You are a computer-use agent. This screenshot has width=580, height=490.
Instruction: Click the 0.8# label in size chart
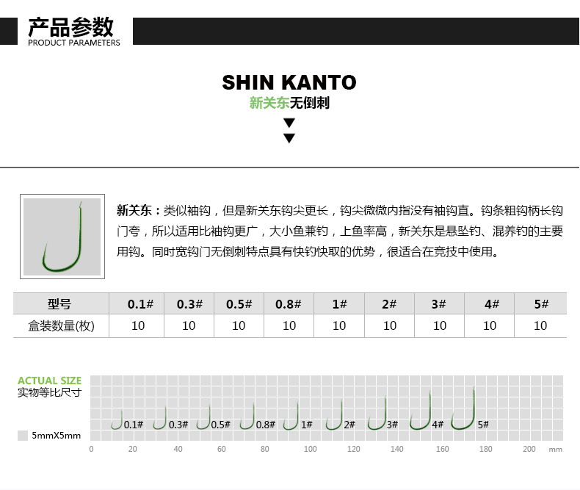pyautogui.click(x=266, y=425)
